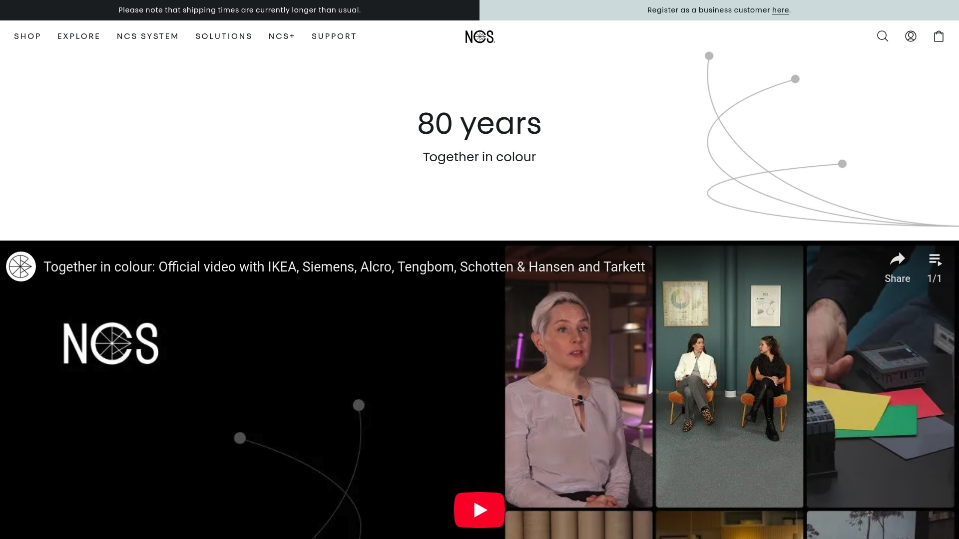This screenshot has height=539, width=959.
Task: Open the video playlist 1/1 icon
Action: [x=935, y=260]
